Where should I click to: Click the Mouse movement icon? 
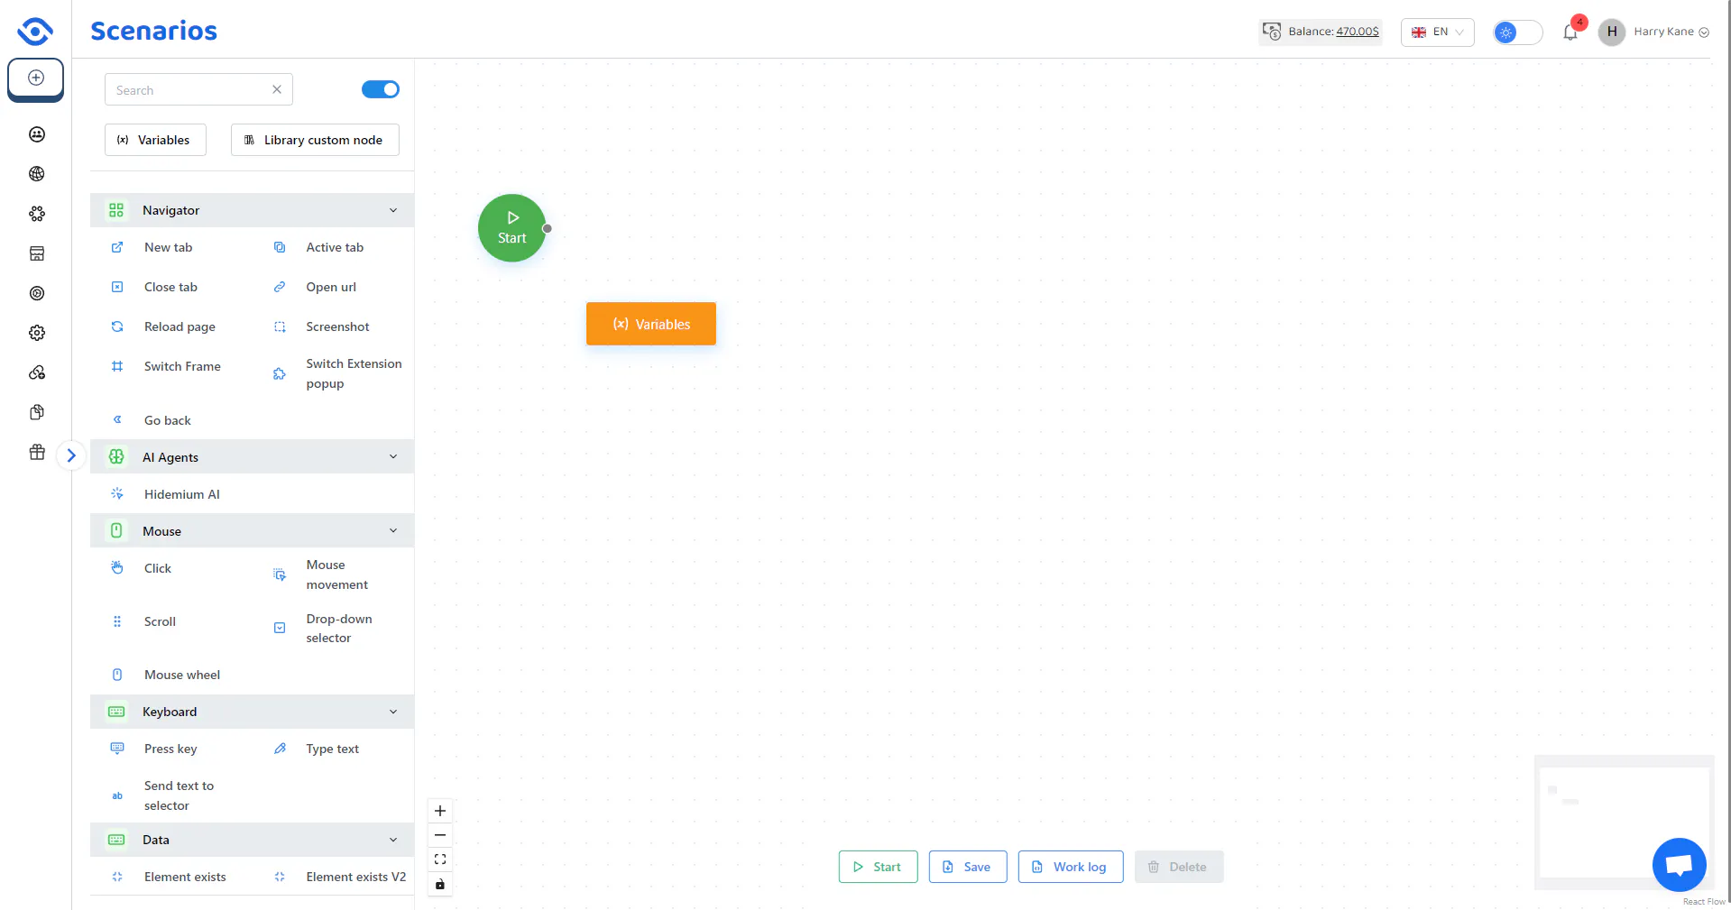[280, 574]
